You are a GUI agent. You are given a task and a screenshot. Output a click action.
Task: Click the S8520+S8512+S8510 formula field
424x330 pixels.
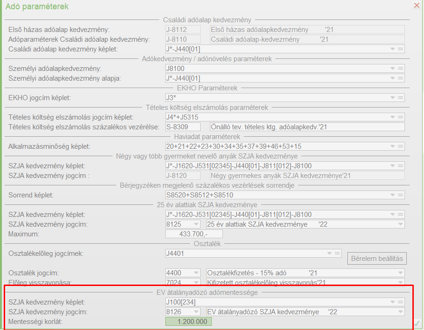(285, 195)
